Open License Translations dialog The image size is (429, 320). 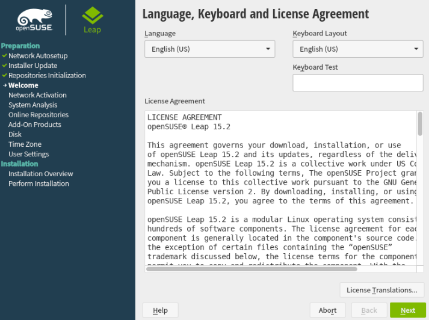click(381, 290)
